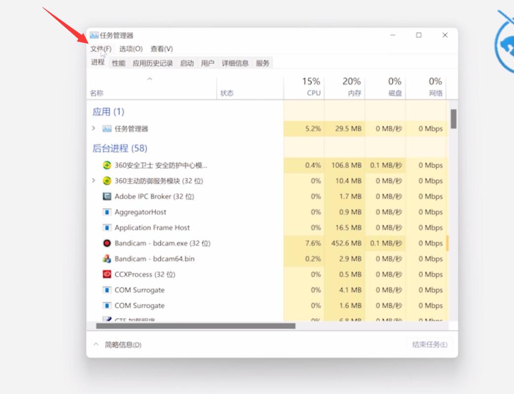Image resolution: width=514 pixels, height=394 pixels.
Task: Expand the 360主动防御服务模块 process group
Action: click(94, 180)
